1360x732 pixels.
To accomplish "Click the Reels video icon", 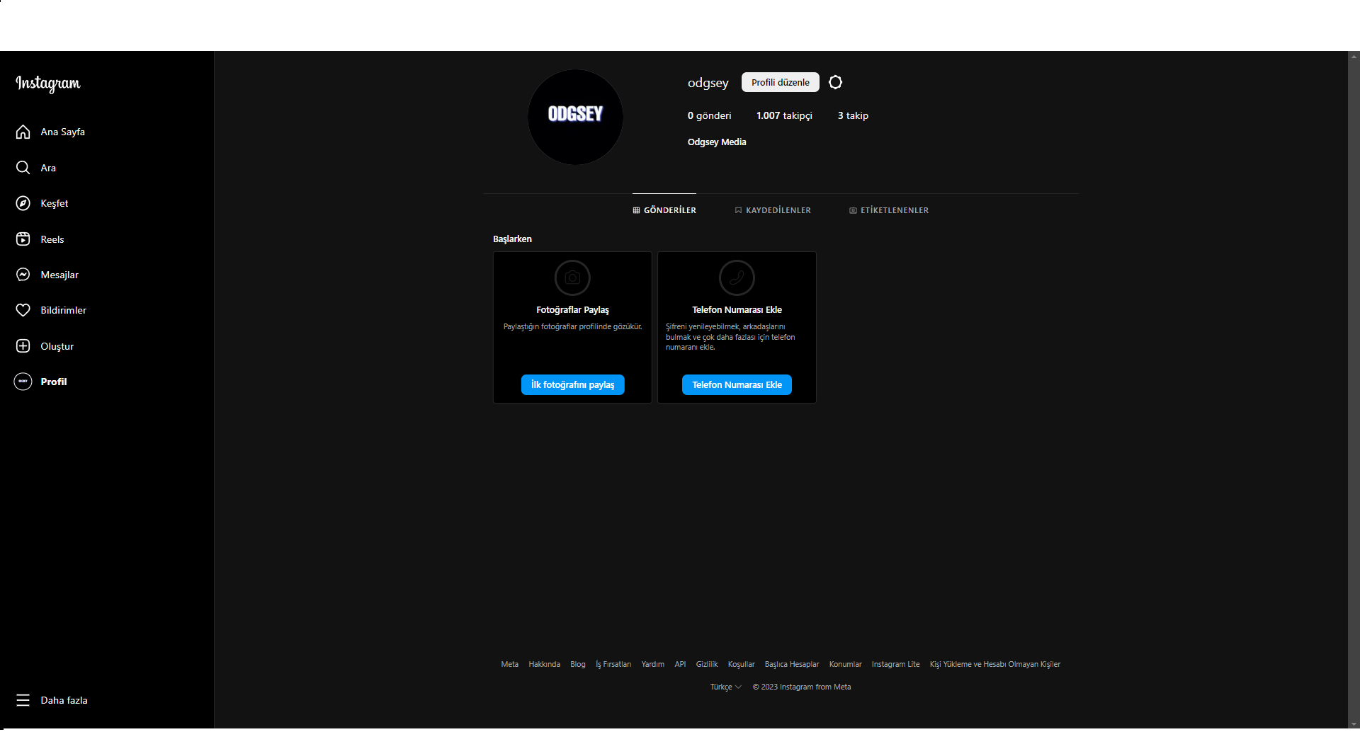I will coord(23,239).
